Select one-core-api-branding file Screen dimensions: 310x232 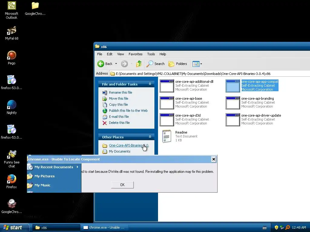point(250,103)
